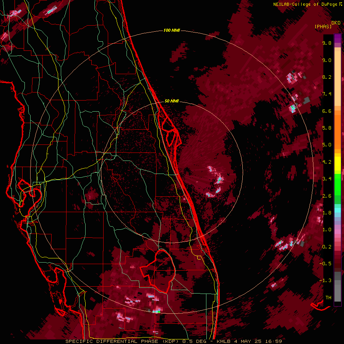Click the 6.6 value on the legend
Viewport: 344px width, 344px height.
327,111
